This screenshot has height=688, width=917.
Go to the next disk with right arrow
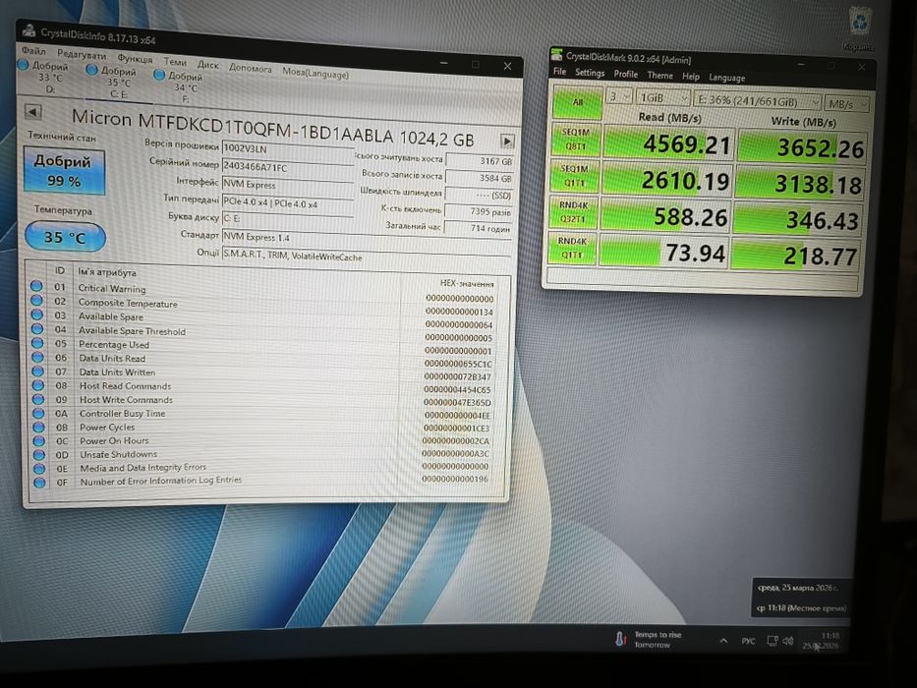click(507, 141)
